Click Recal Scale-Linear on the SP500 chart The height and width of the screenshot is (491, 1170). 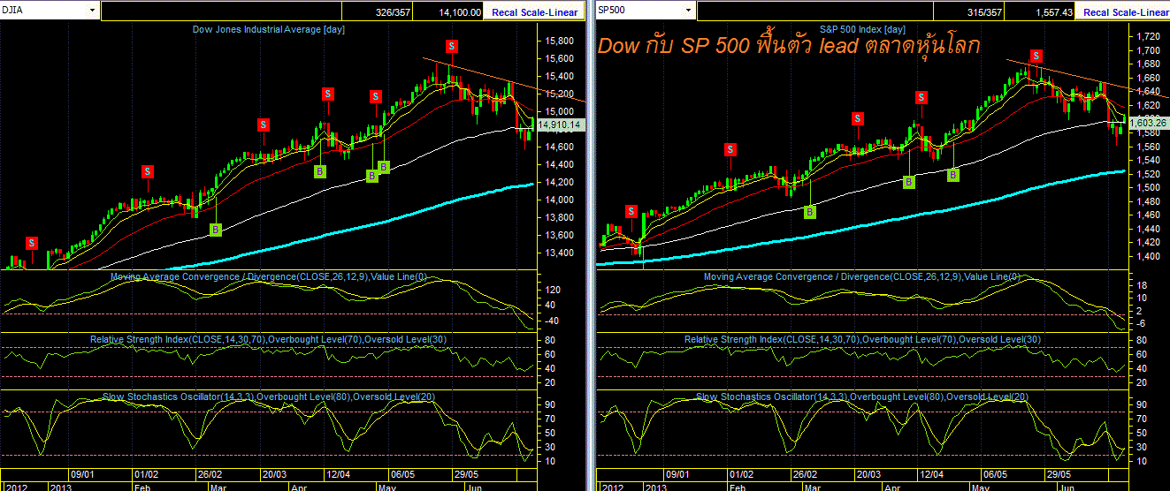1125,12
